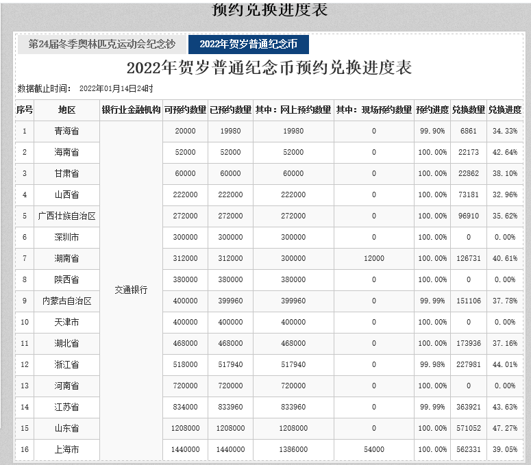Click 青海省 exchange quantity 6861

(x=469, y=131)
